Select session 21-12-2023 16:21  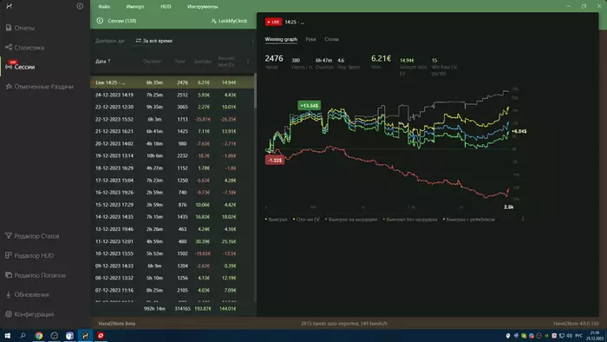click(x=173, y=131)
